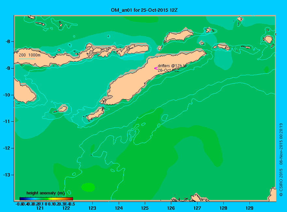Click the 'height anomaly (m)' legend title
This screenshot has height=212, width=287.
(x=46, y=193)
